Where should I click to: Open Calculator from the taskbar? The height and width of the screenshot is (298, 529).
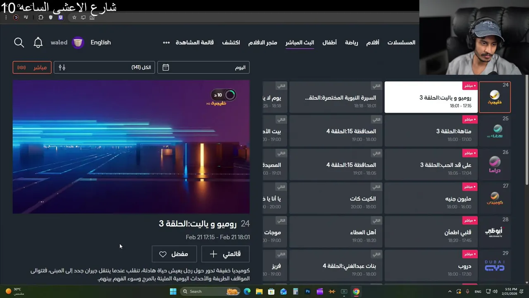coord(295,291)
